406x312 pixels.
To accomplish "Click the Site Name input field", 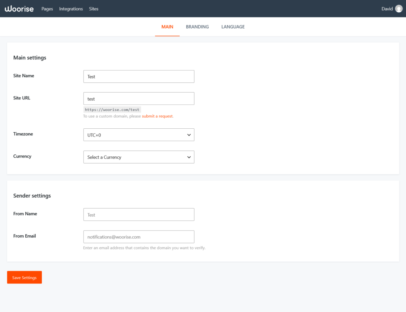I will pyautogui.click(x=139, y=76).
